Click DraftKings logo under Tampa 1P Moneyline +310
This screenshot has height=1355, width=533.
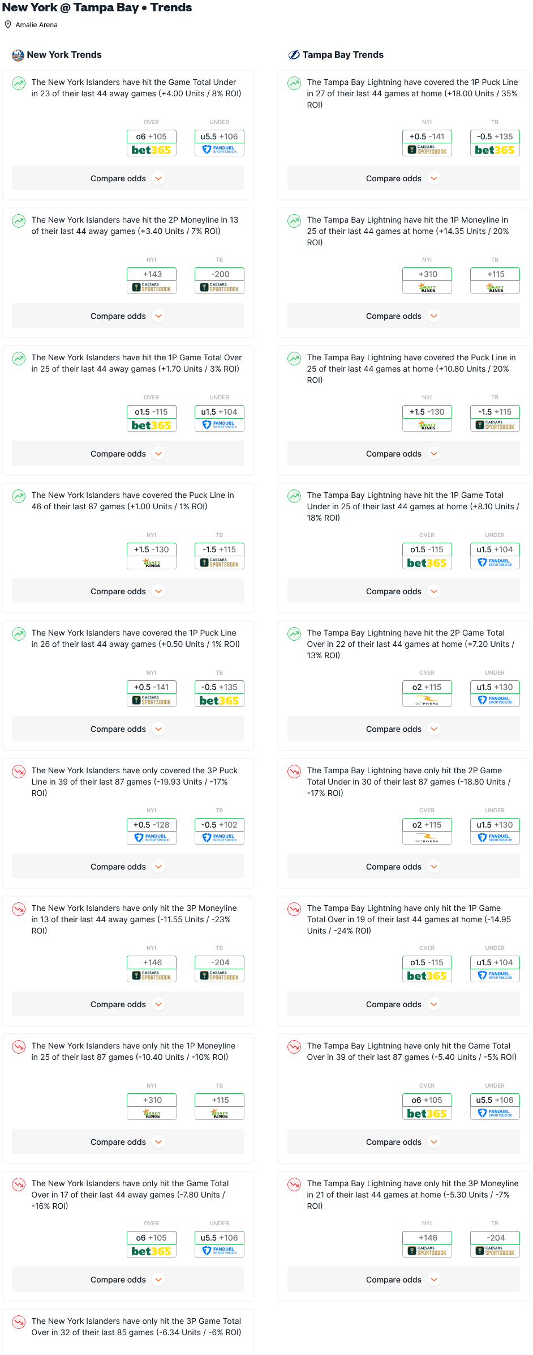[427, 288]
